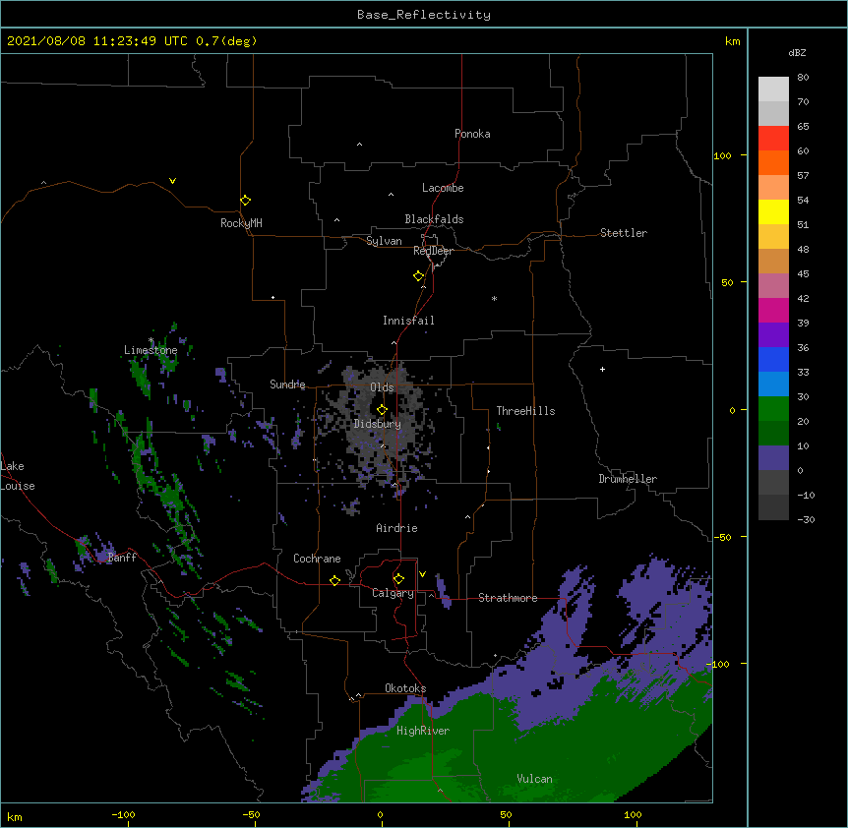This screenshot has height=828, width=848.
Task: Click the HighRiver city label
Action: pos(423,731)
